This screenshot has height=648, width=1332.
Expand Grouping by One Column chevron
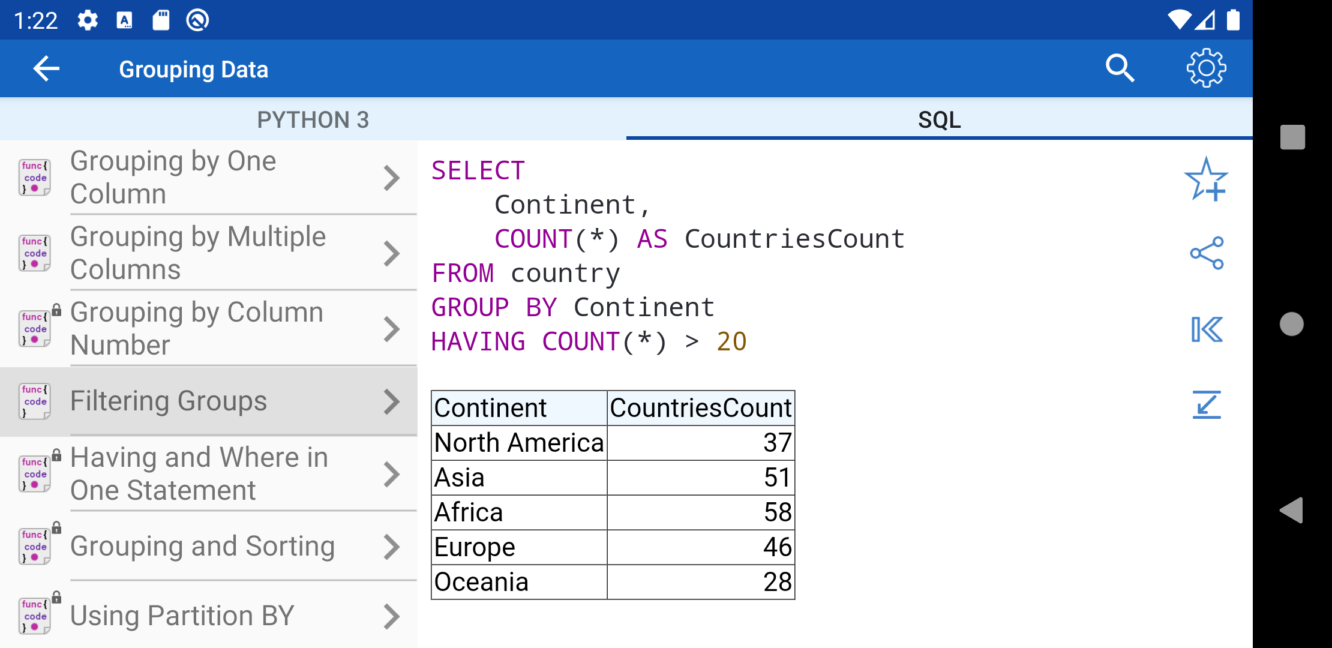(x=392, y=178)
